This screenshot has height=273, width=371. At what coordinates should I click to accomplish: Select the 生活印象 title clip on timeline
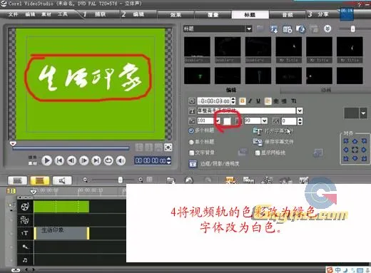[x=61, y=233]
